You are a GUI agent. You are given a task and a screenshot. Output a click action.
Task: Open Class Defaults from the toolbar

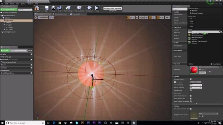[79, 8]
